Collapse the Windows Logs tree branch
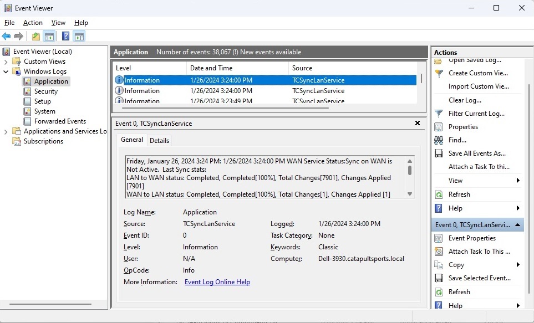 coord(6,71)
